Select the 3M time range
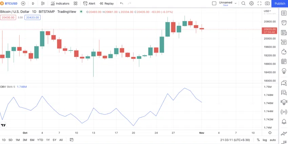Image resolution: width=288 pixels, height=144 pixels. 25,140
